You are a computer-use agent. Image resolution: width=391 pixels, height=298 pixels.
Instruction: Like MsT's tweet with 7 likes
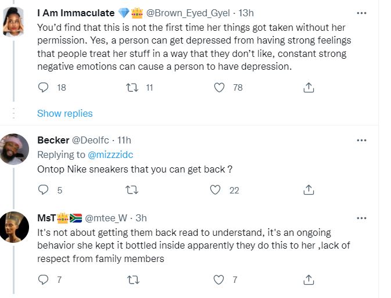(x=220, y=280)
